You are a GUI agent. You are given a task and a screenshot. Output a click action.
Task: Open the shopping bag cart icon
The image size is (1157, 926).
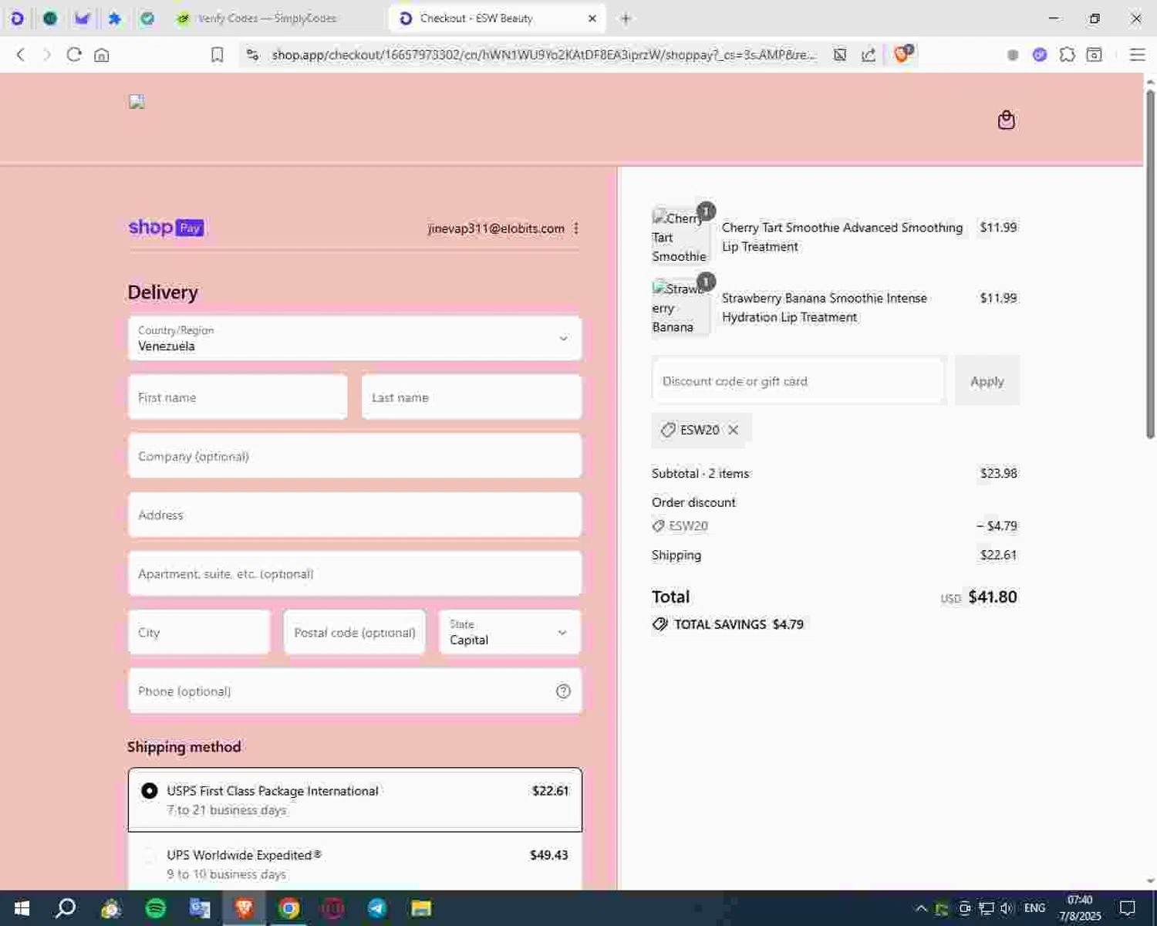1006,120
